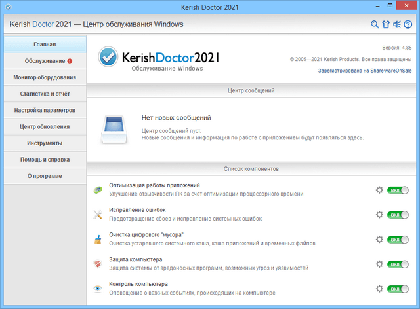This screenshot has height=309, width=420.
Task: Turn off the Исправление ошибок switch
Action: click(x=398, y=215)
